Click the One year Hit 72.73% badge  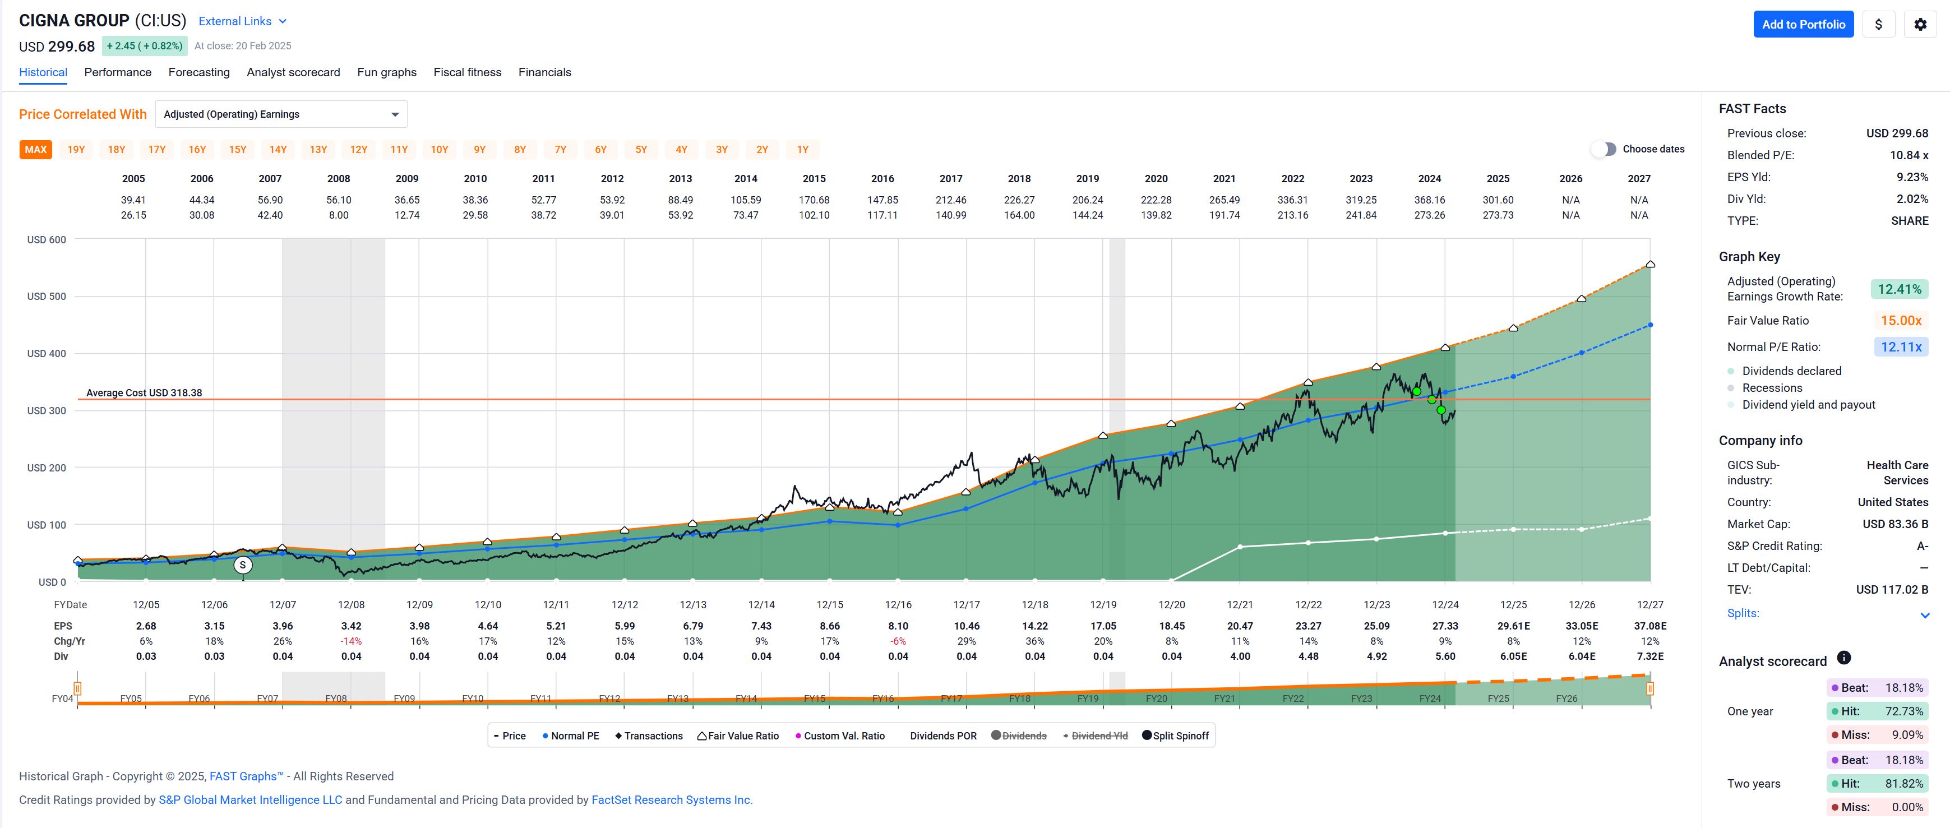(1877, 711)
